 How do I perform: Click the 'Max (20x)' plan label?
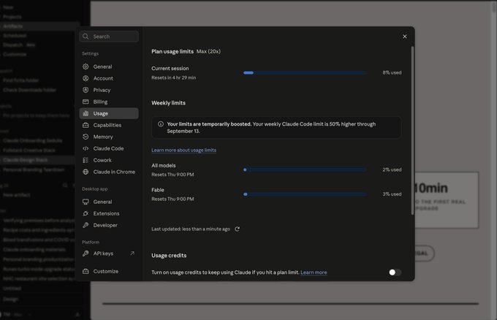[x=208, y=51]
